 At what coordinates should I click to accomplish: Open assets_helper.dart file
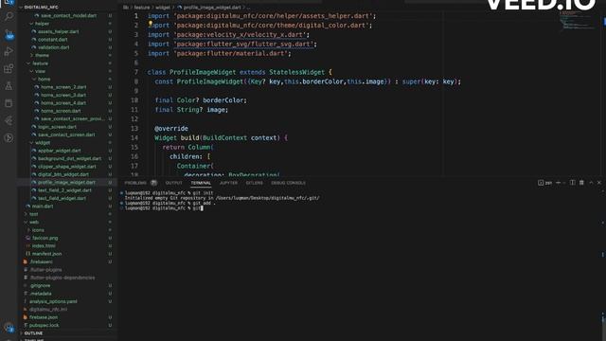(x=59, y=31)
